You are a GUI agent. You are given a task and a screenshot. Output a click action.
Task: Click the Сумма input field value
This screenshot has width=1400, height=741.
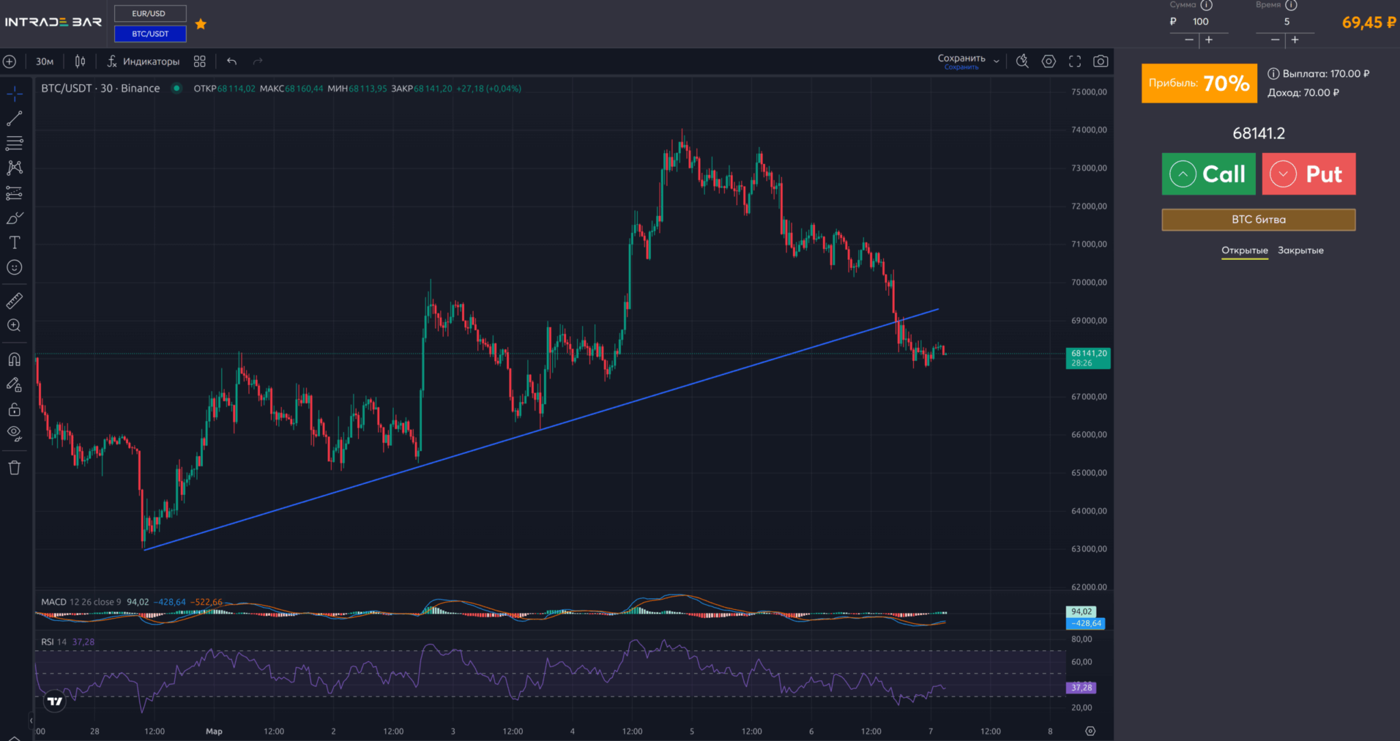click(1200, 22)
